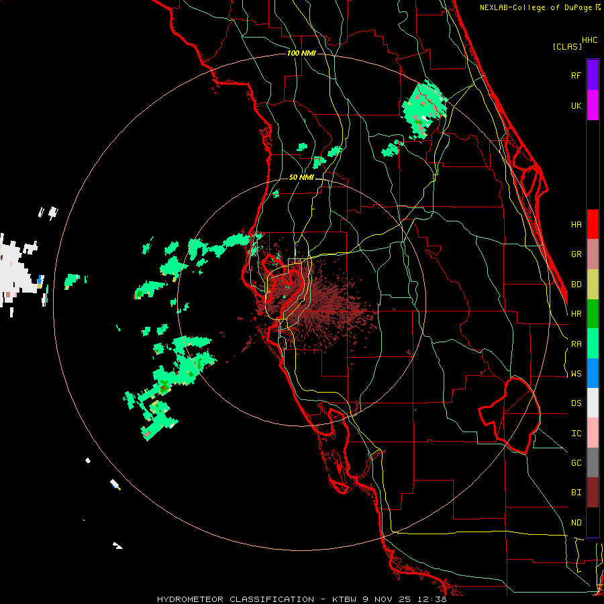Viewport: 604px width, 604px height.
Task: Click the RA legend label
Action: pos(576,344)
